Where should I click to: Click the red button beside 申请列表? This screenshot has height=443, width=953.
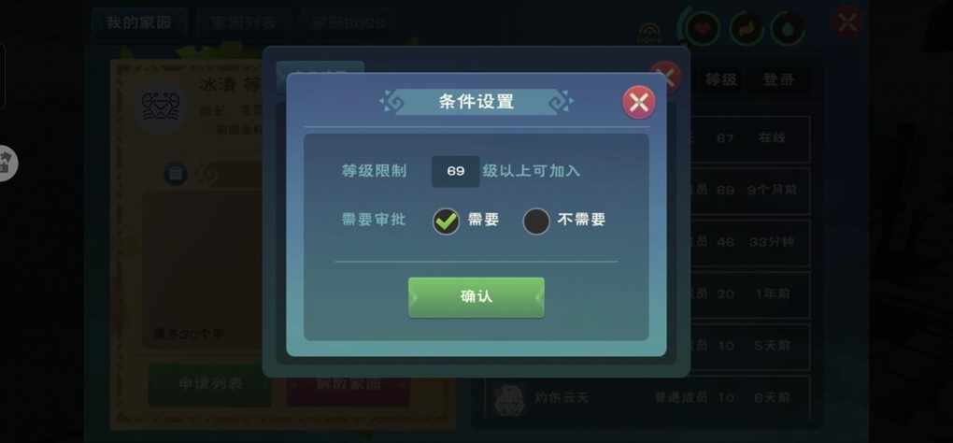pyautogui.click(x=348, y=384)
